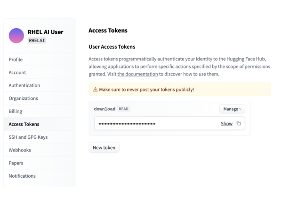Click the RHELAI username tag
This screenshot has height=203, width=306.
[x=37, y=40]
